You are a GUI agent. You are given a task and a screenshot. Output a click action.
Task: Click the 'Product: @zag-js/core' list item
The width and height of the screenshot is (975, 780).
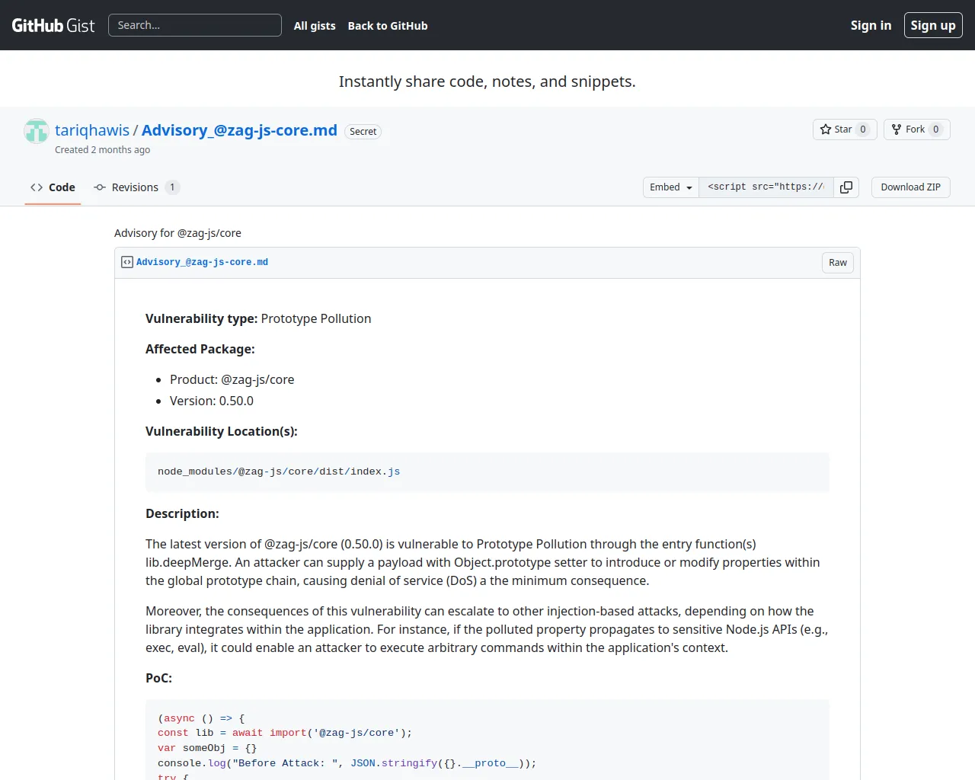point(232,379)
